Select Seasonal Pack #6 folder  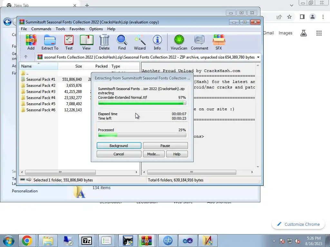[41, 110]
